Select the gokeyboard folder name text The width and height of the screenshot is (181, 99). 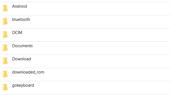(x=23, y=85)
